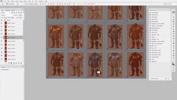Create a new group in the Layers panel
This screenshot has width=177, height=100.
click(x=16, y=63)
